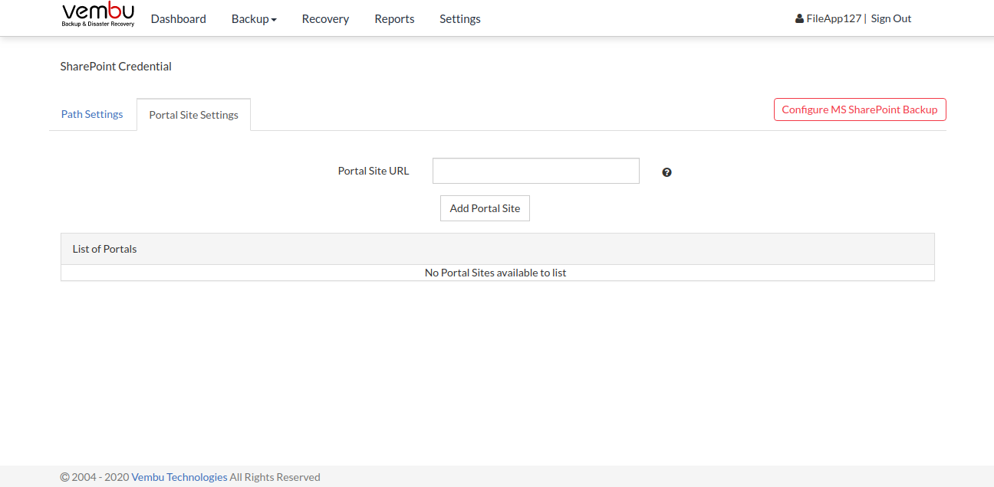Open the Reports section
The image size is (994, 487).
coord(394,18)
